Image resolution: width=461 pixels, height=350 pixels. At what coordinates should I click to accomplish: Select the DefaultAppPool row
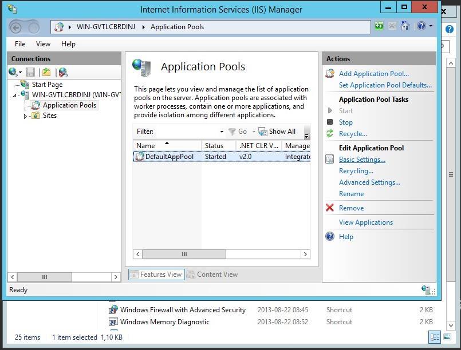[222, 157]
